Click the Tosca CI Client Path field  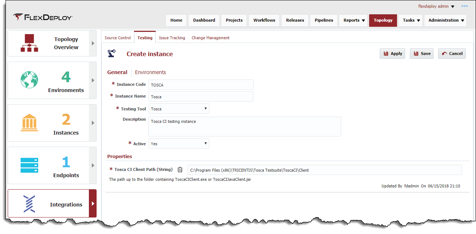tap(325, 170)
